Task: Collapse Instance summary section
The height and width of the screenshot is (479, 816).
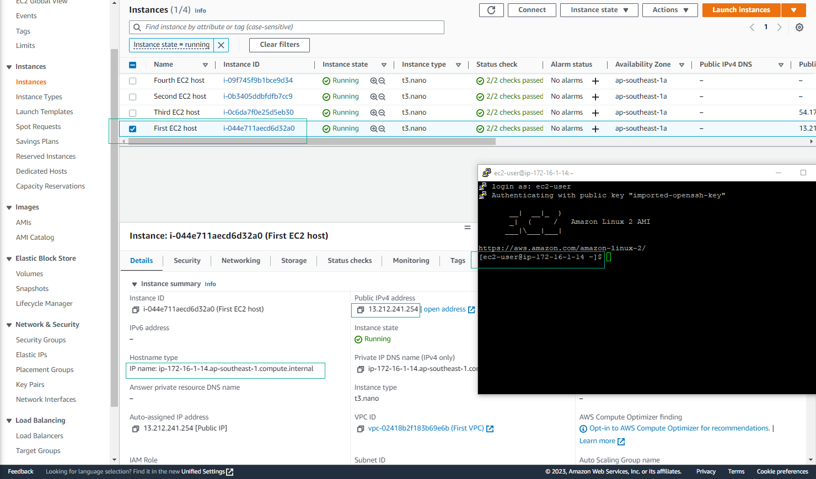Action: 134,284
